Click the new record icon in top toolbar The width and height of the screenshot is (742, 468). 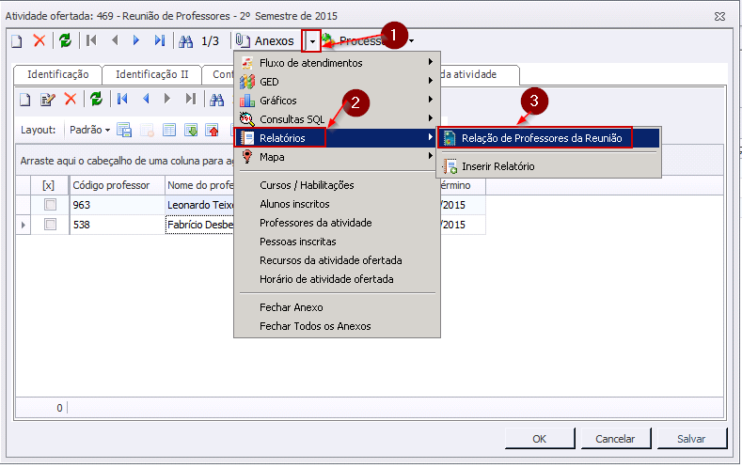[x=16, y=41]
